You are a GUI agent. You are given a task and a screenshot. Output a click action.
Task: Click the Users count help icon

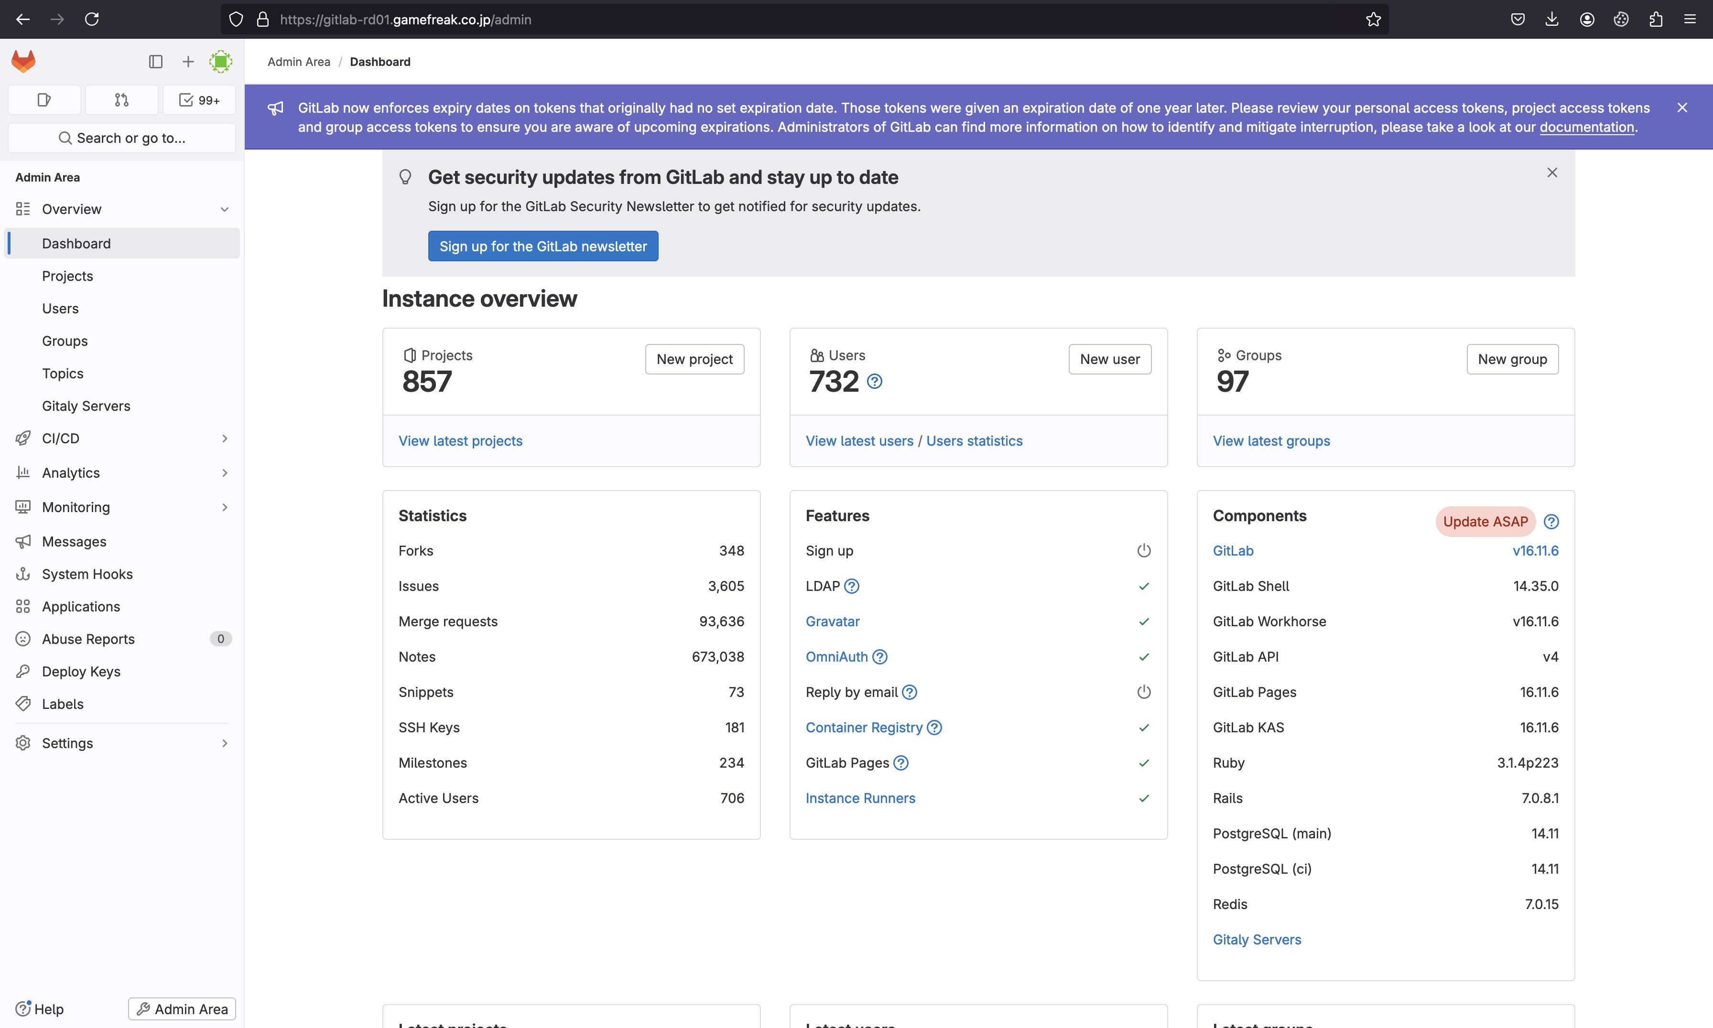pyautogui.click(x=875, y=381)
